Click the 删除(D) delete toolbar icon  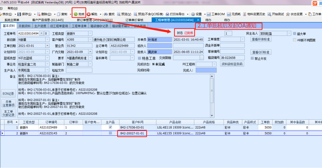[39, 14]
